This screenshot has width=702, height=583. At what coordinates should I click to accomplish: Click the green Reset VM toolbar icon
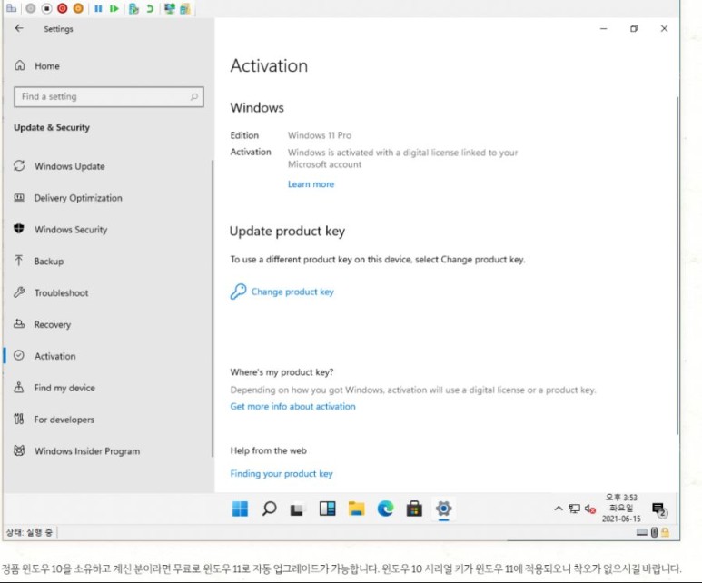(x=114, y=8)
